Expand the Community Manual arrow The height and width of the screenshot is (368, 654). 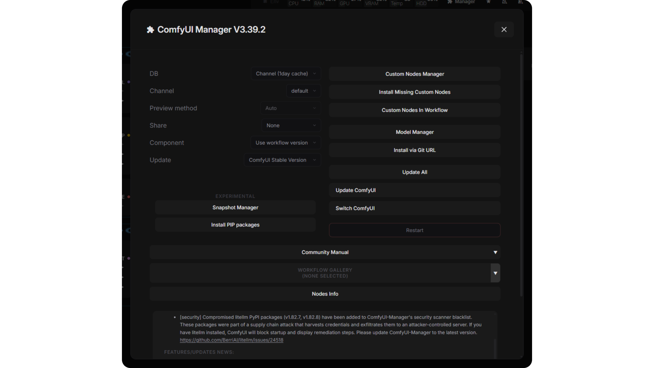(x=495, y=252)
